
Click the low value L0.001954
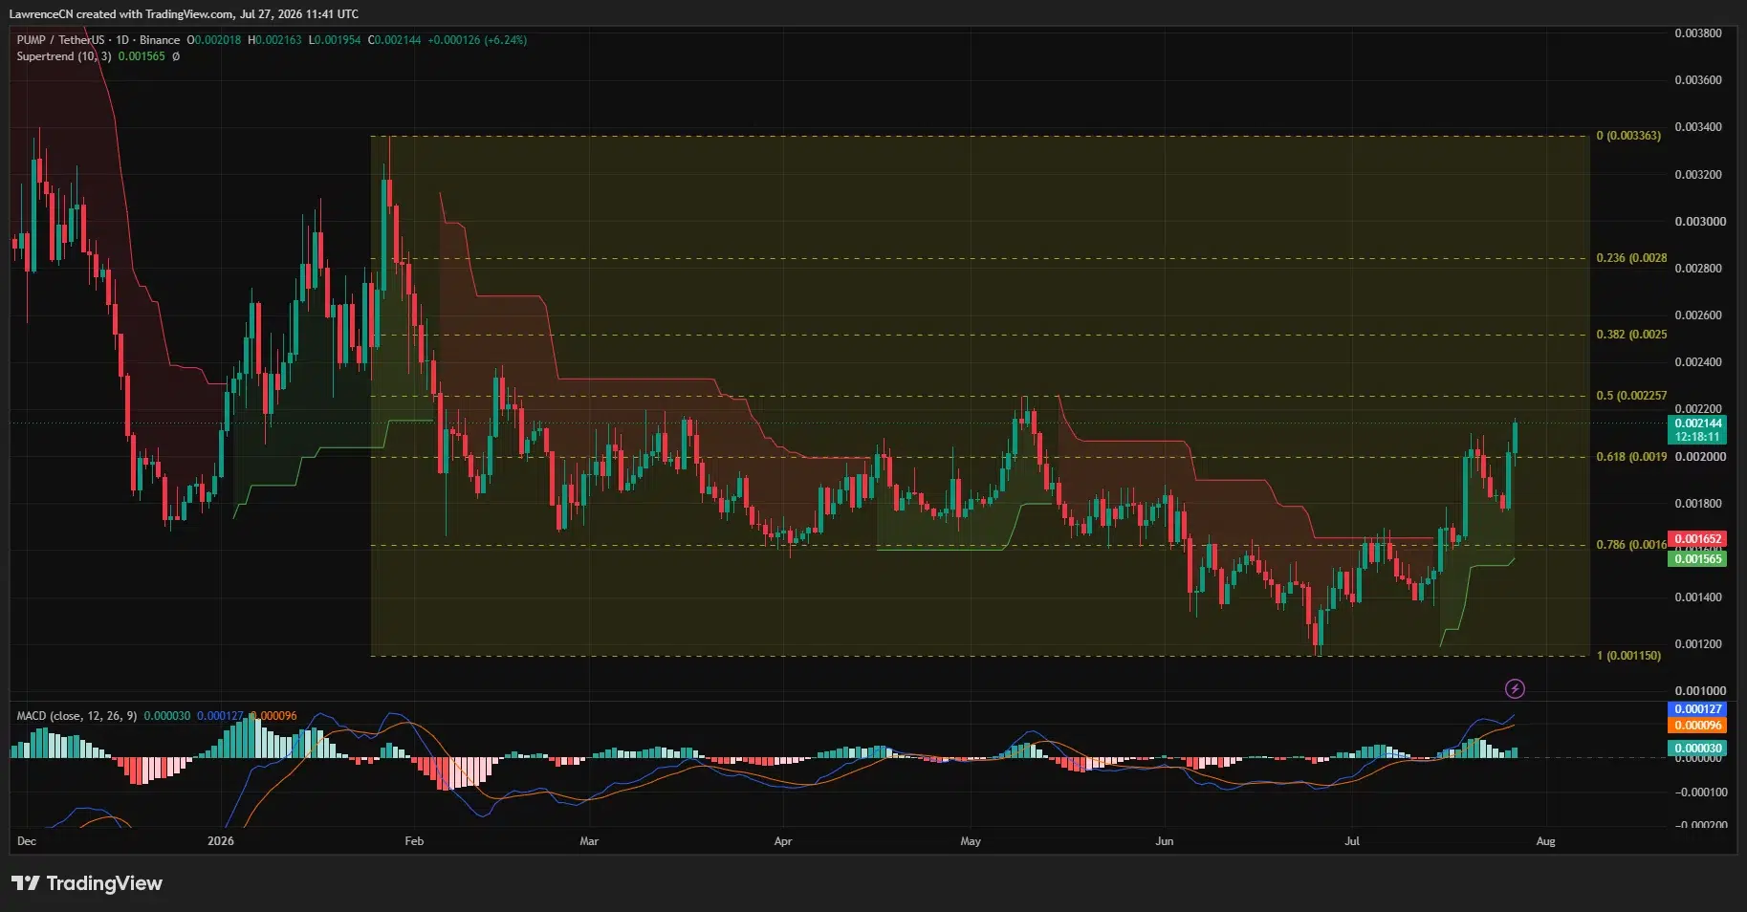point(335,40)
